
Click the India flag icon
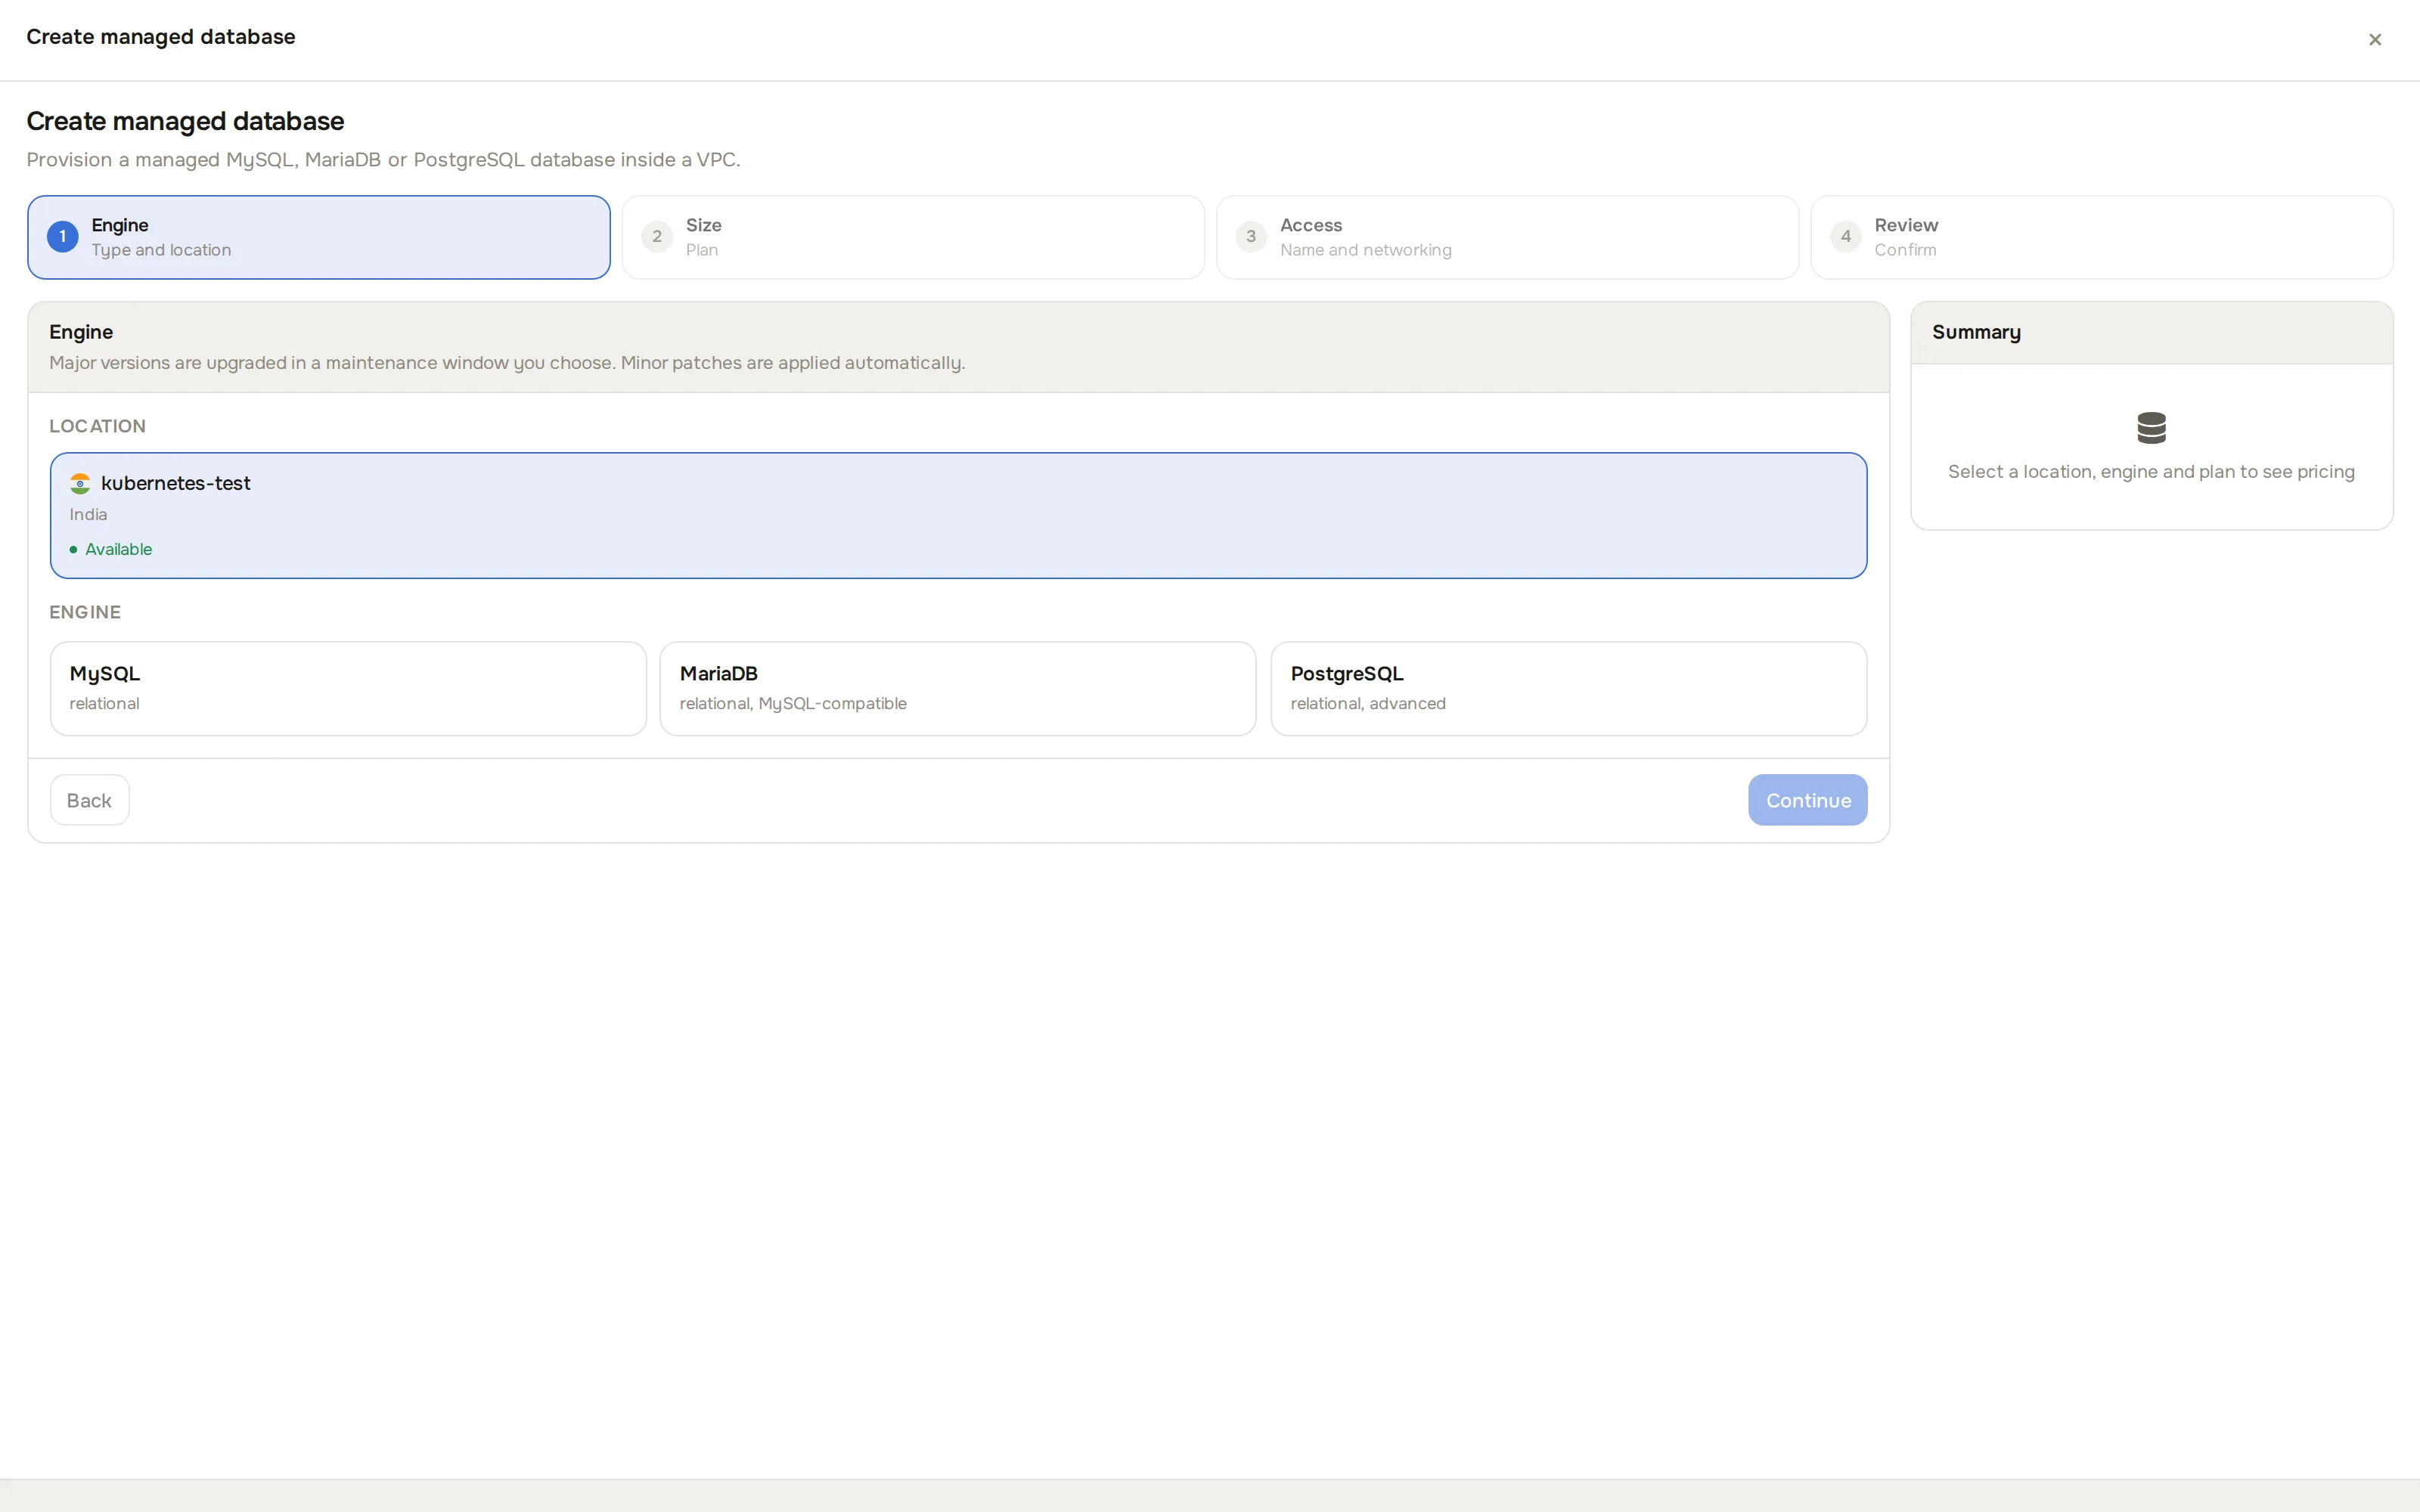click(80, 484)
